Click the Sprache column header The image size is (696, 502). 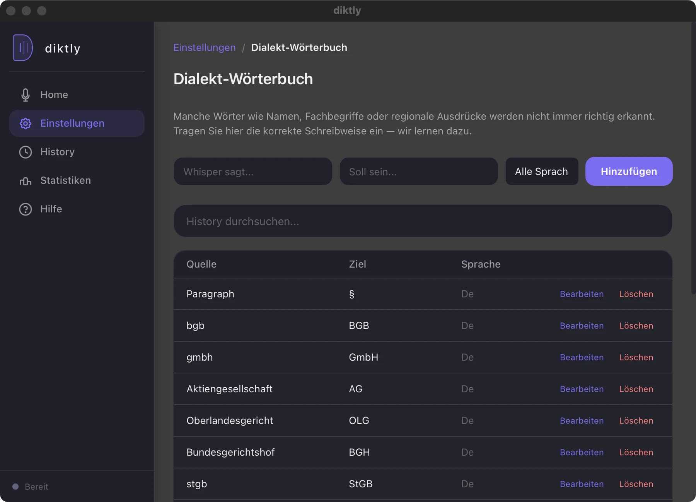coord(481,264)
